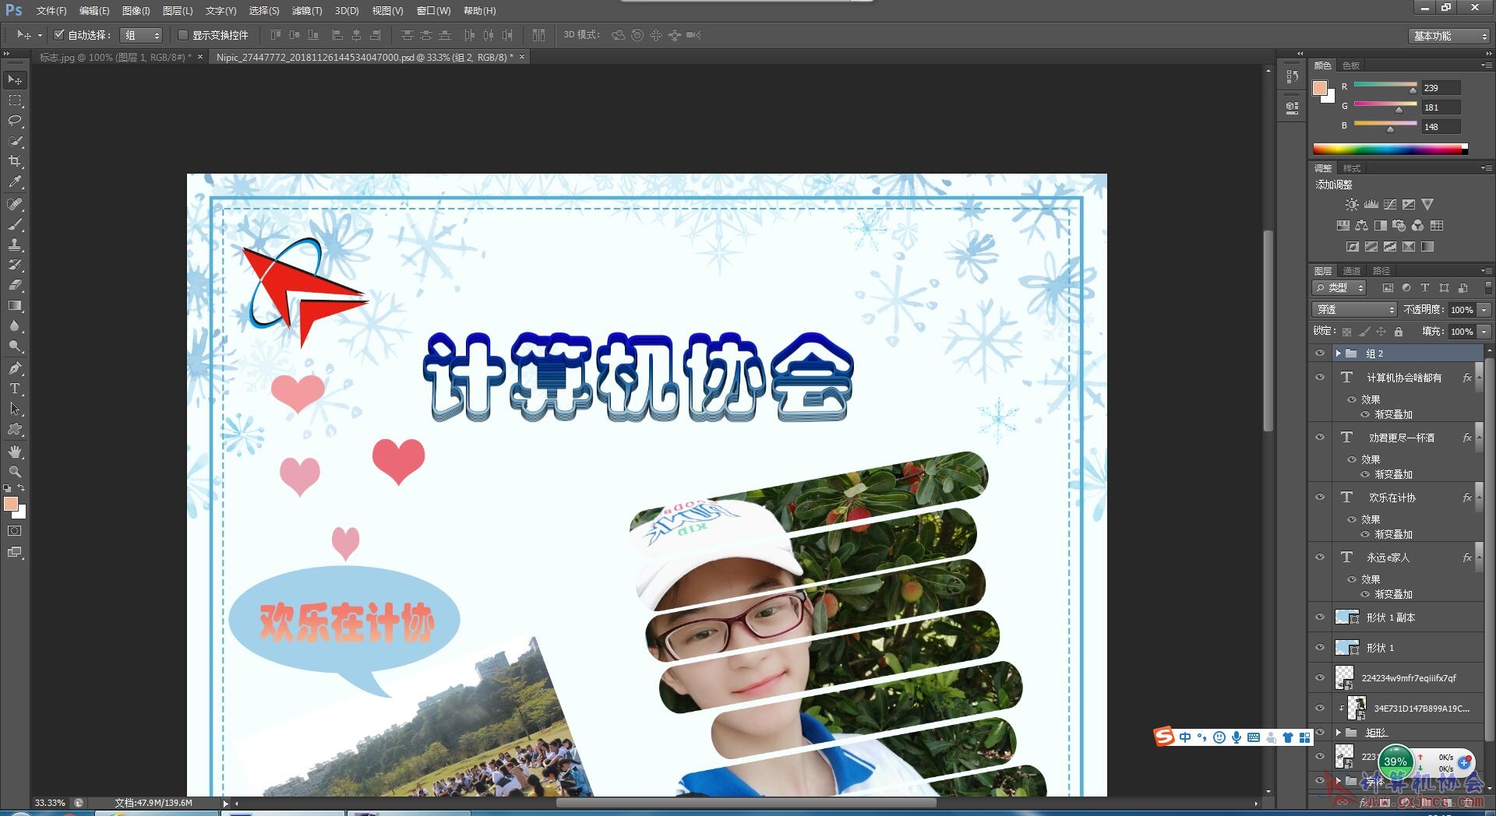
Task: Switch to the 样式 styles tab
Action: [x=1352, y=168]
